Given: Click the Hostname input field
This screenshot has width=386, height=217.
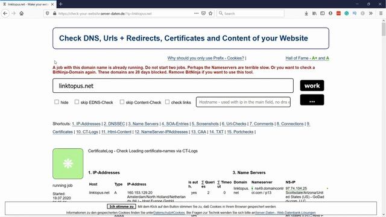Looking at the screenshot, I should (243, 102).
